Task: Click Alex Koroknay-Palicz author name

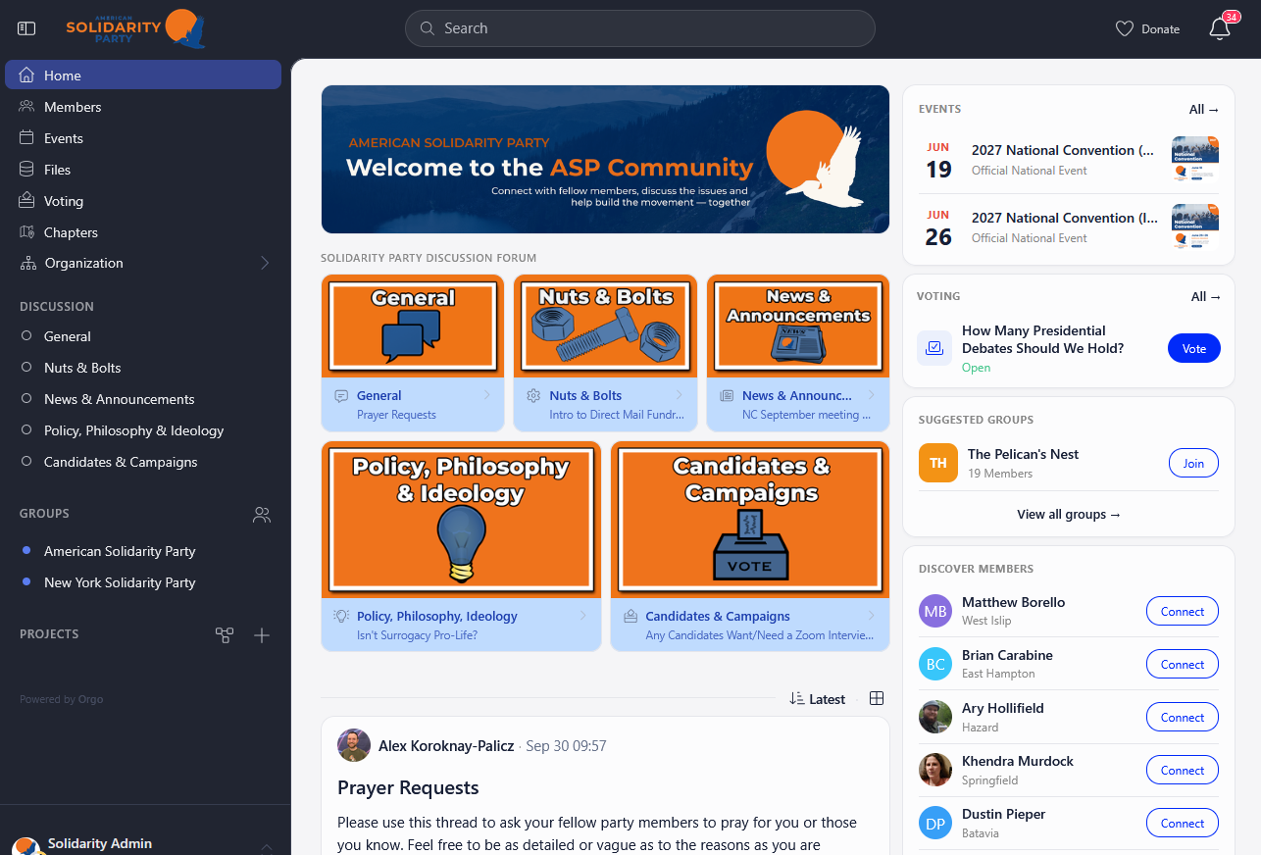Action: [446, 746]
